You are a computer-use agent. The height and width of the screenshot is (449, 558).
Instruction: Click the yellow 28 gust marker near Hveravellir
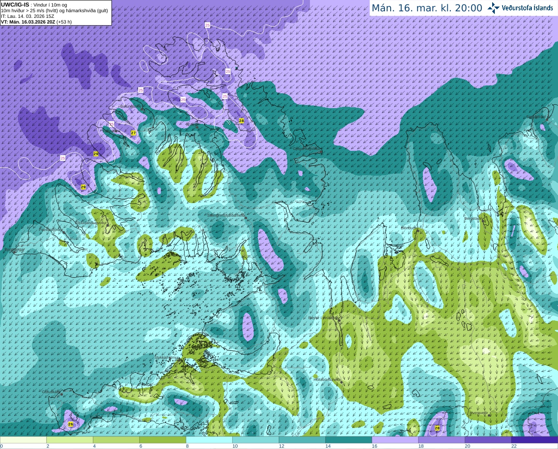pyautogui.click(x=437, y=428)
